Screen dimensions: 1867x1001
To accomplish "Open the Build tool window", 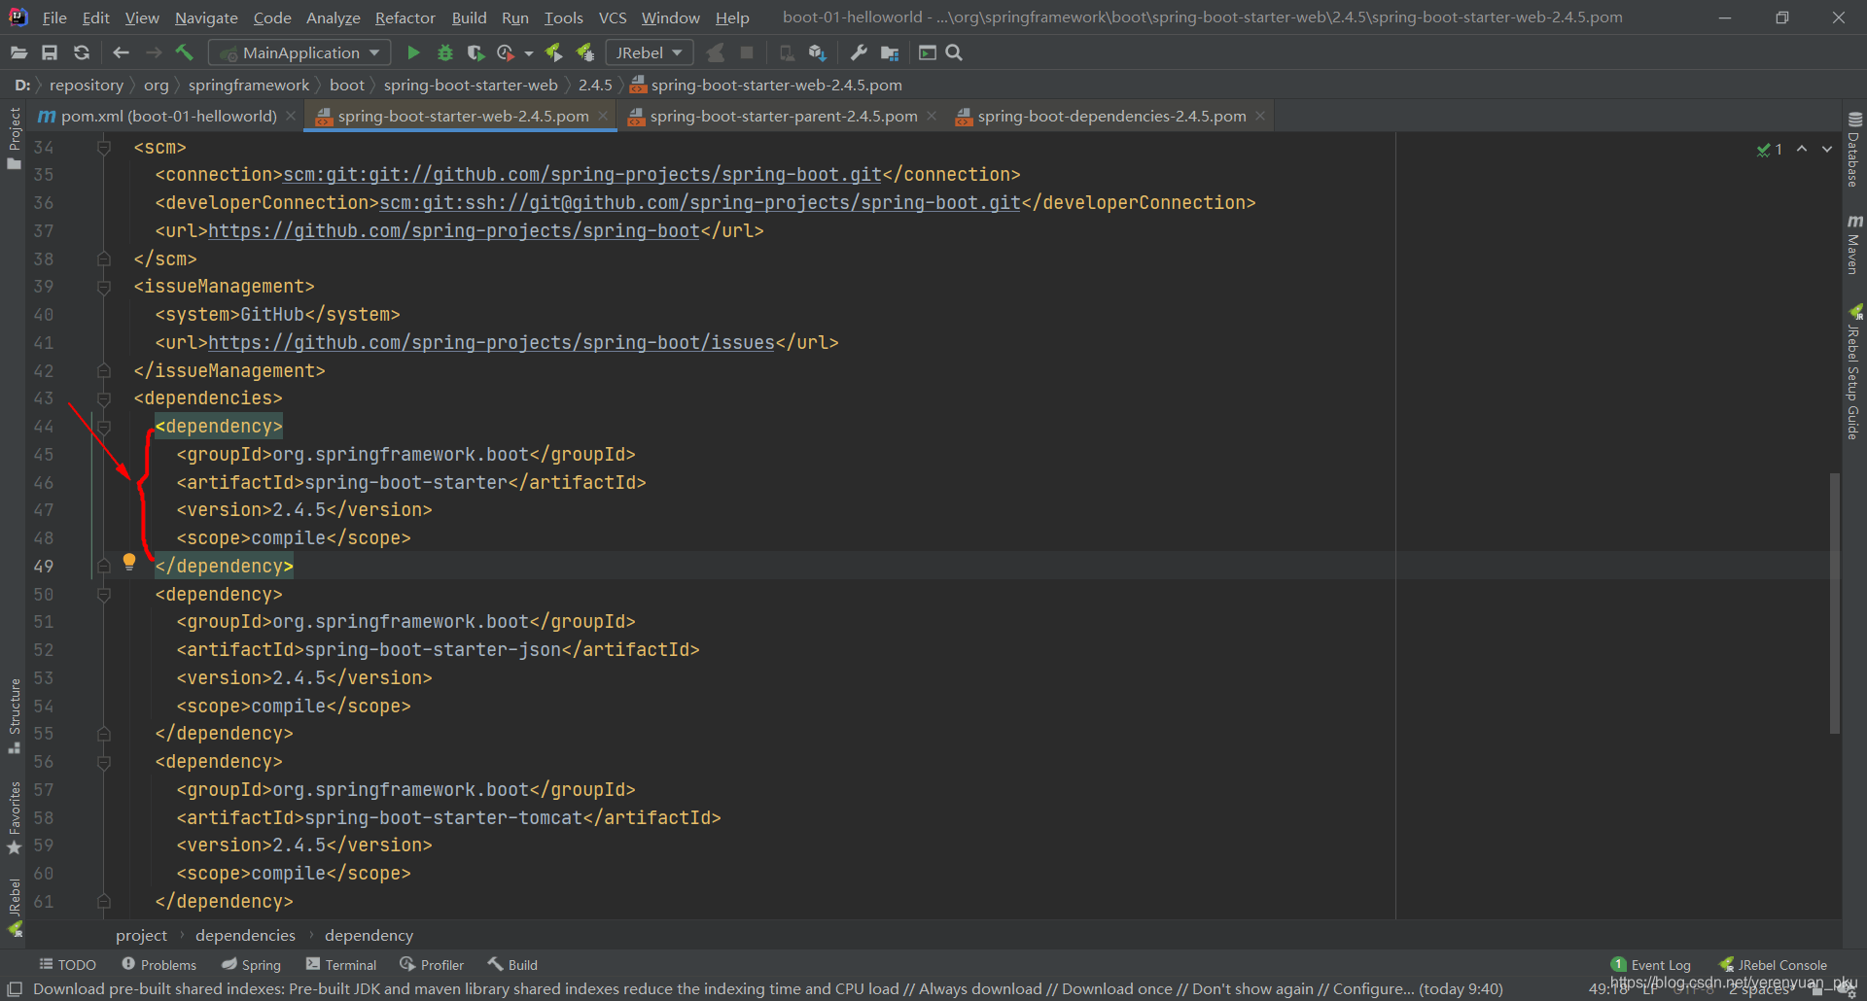I will (512, 965).
